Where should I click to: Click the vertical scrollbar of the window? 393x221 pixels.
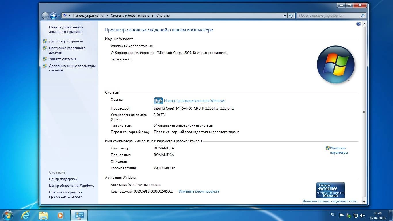364,112
